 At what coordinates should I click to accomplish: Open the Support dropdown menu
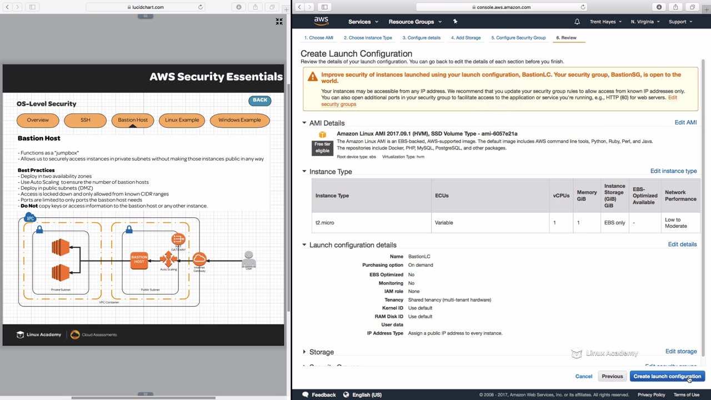[680, 22]
